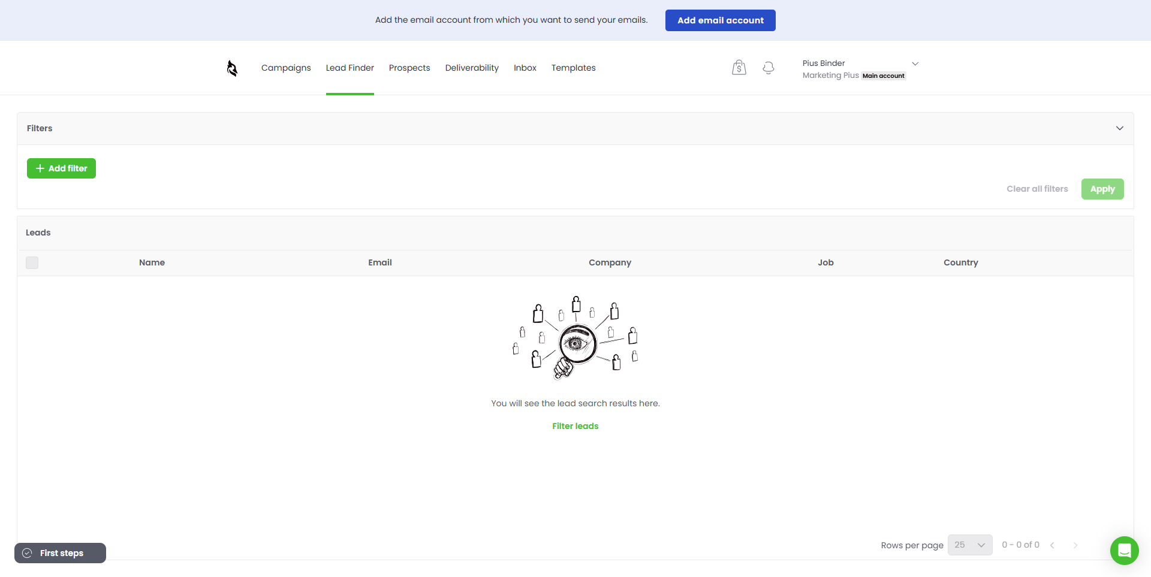Click the flame logo home icon
The height and width of the screenshot is (577, 1151).
tap(232, 68)
